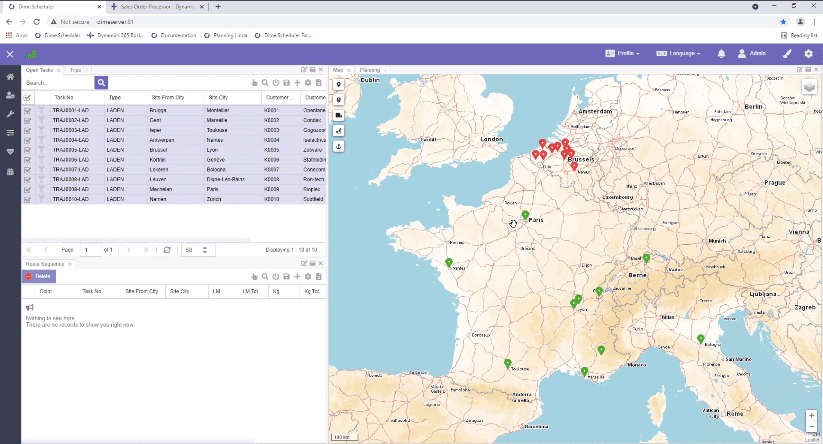Image resolution: width=823 pixels, height=444 pixels.
Task: Open the map layers control
Action: [810, 87]
